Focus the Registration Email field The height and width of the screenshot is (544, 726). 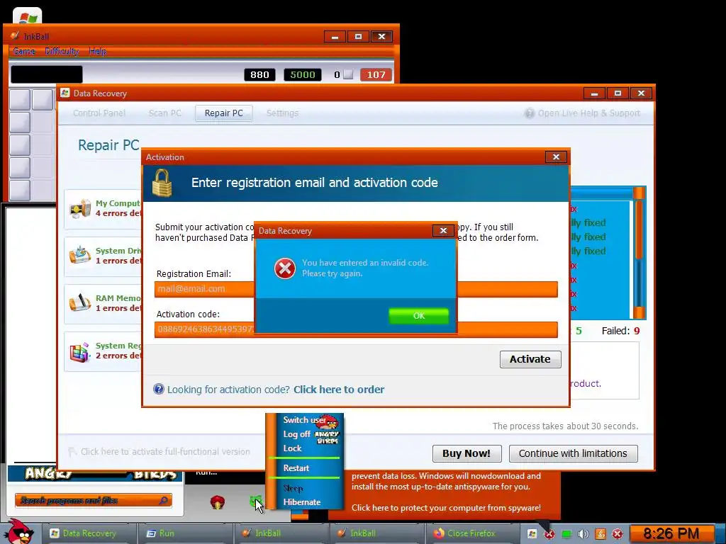click(356, 289)
